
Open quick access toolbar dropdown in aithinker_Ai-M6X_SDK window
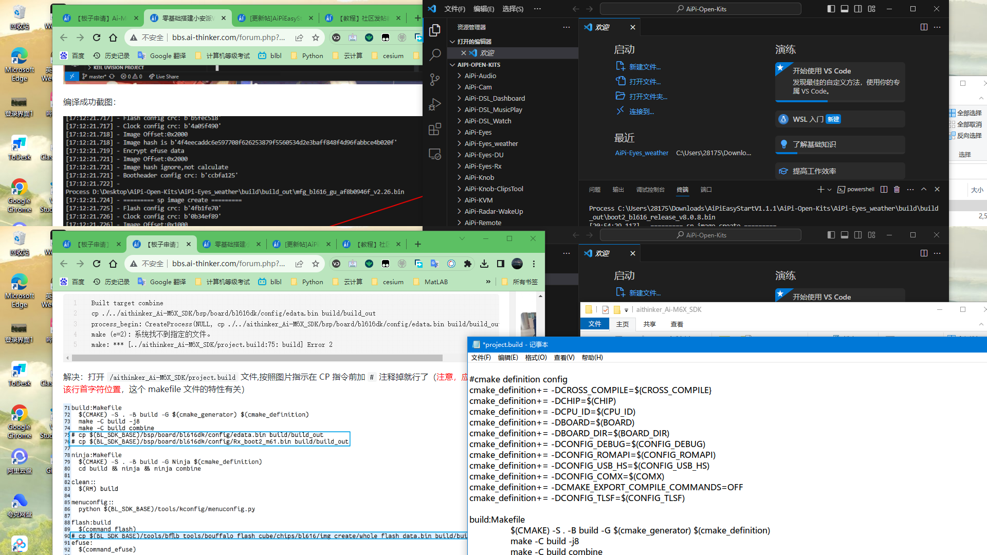click(626, 310)
